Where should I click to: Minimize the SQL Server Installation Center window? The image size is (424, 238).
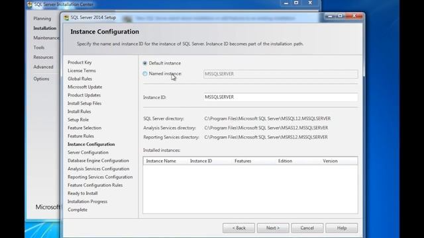pos(286,3)
